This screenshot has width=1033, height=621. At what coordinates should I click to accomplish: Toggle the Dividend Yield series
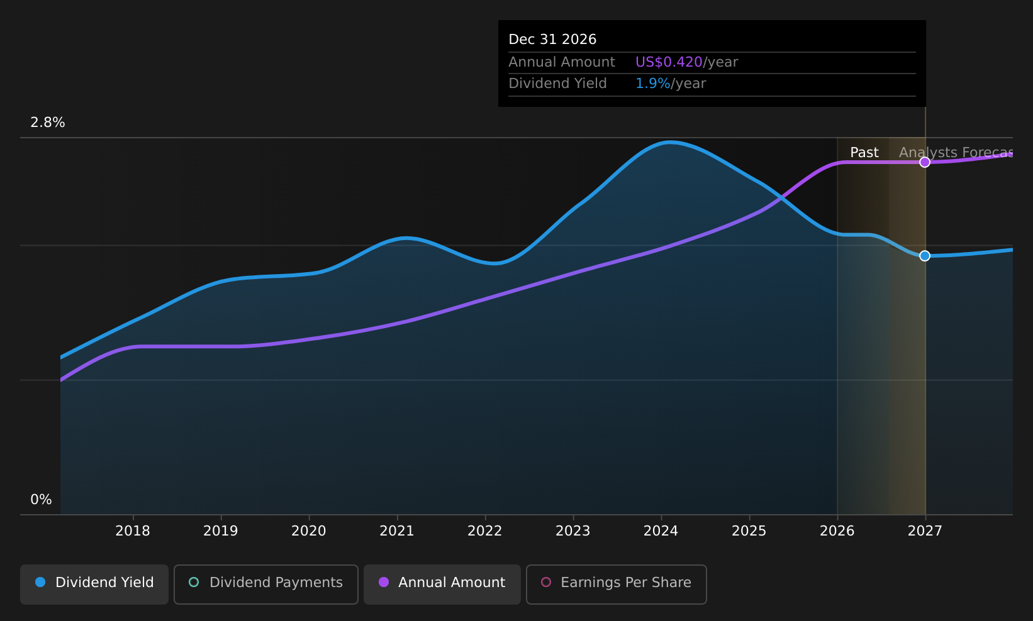(94, 584)
